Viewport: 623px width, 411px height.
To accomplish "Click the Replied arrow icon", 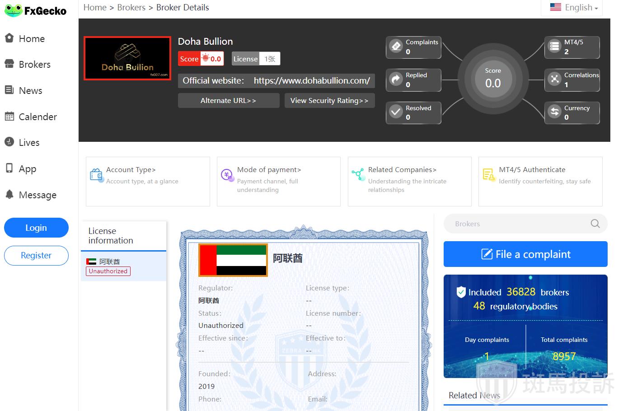I will click(x=396, y=79).
